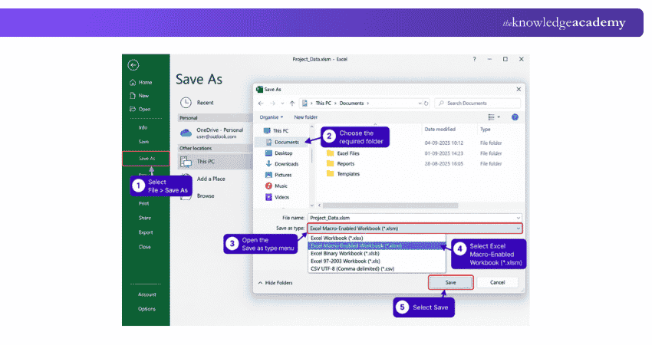This screenshot has height=345, width=652.
Task: Select the Excel Files folder
Action: pyautogui.click(x=343, y=153)
